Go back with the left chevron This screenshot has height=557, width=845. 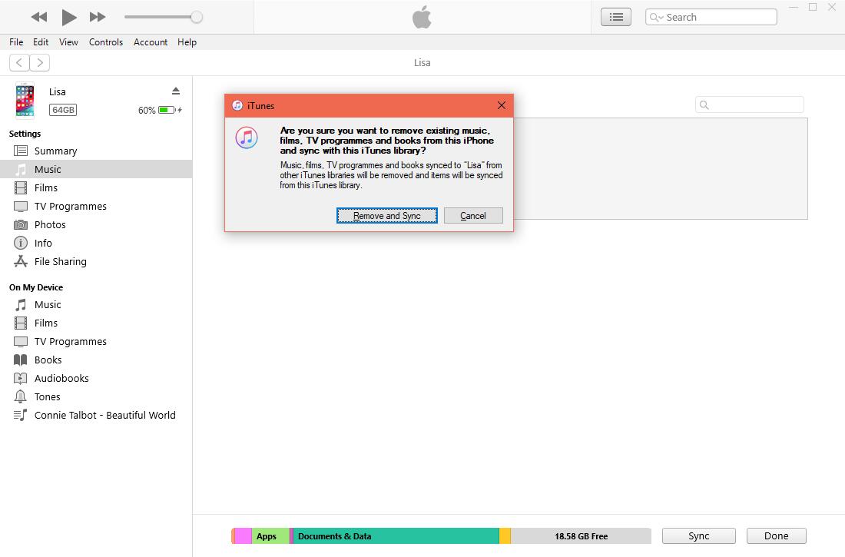tap(19, 62)
